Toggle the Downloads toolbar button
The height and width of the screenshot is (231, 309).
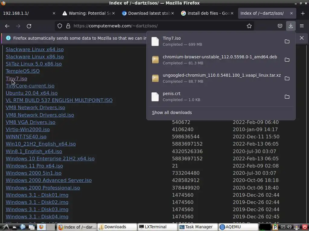(x=291, y=26)
